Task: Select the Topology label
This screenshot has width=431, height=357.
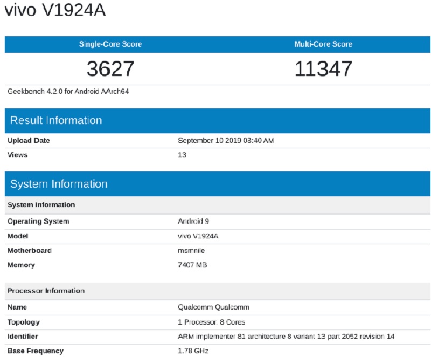Action: 24,322
